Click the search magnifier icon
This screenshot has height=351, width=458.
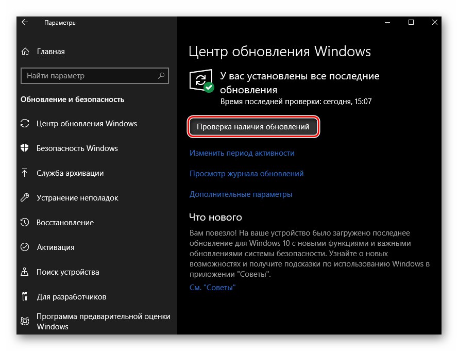[161, 76]
